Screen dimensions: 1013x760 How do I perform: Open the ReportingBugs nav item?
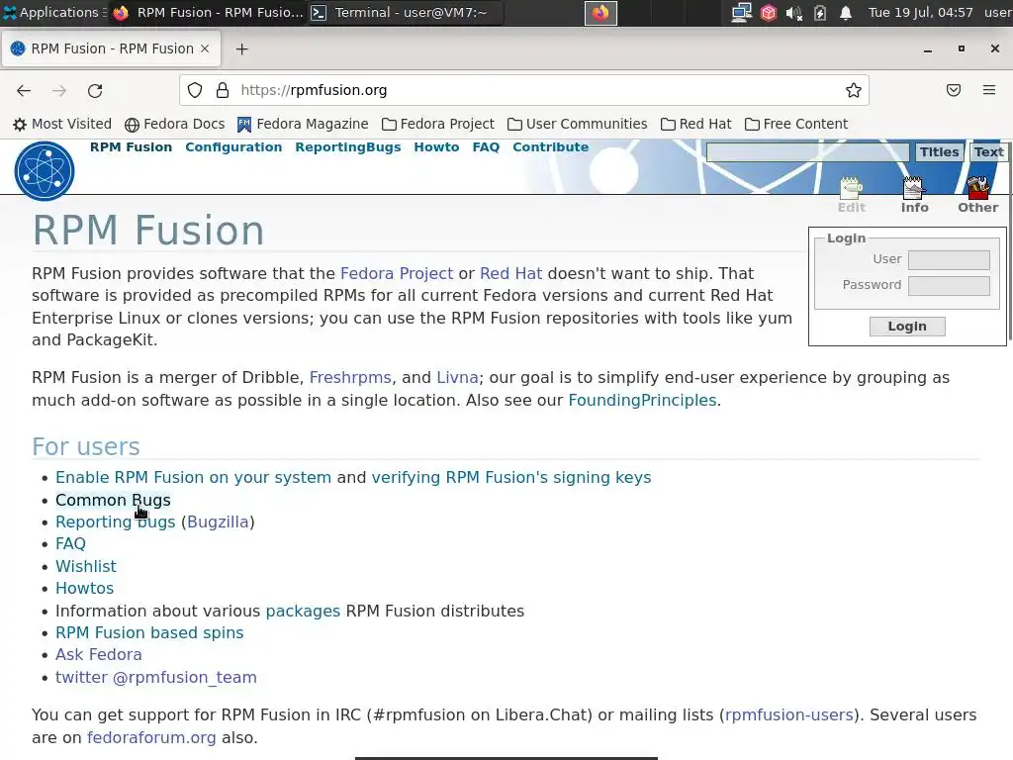pos(348,147)
